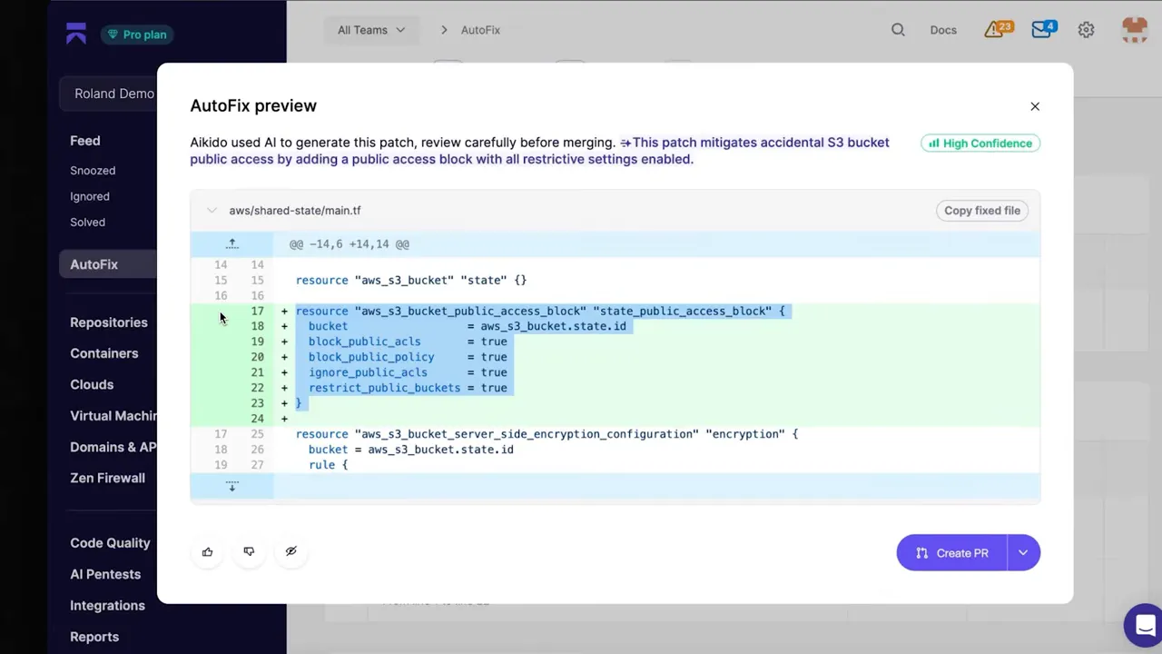
Task: Open the chat support widget
Action: point(1144,626)
